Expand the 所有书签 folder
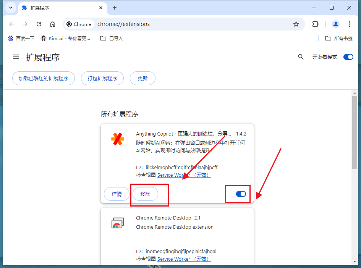Screen dimensions: 361x268 tap(339, 39)
